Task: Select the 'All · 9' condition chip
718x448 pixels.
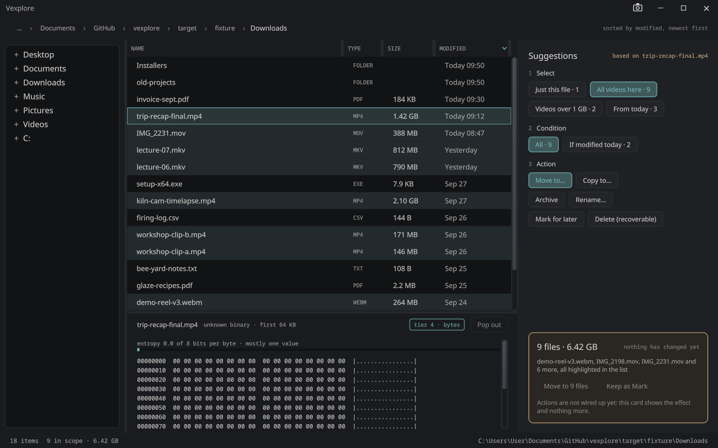Action: coord(543,145)
